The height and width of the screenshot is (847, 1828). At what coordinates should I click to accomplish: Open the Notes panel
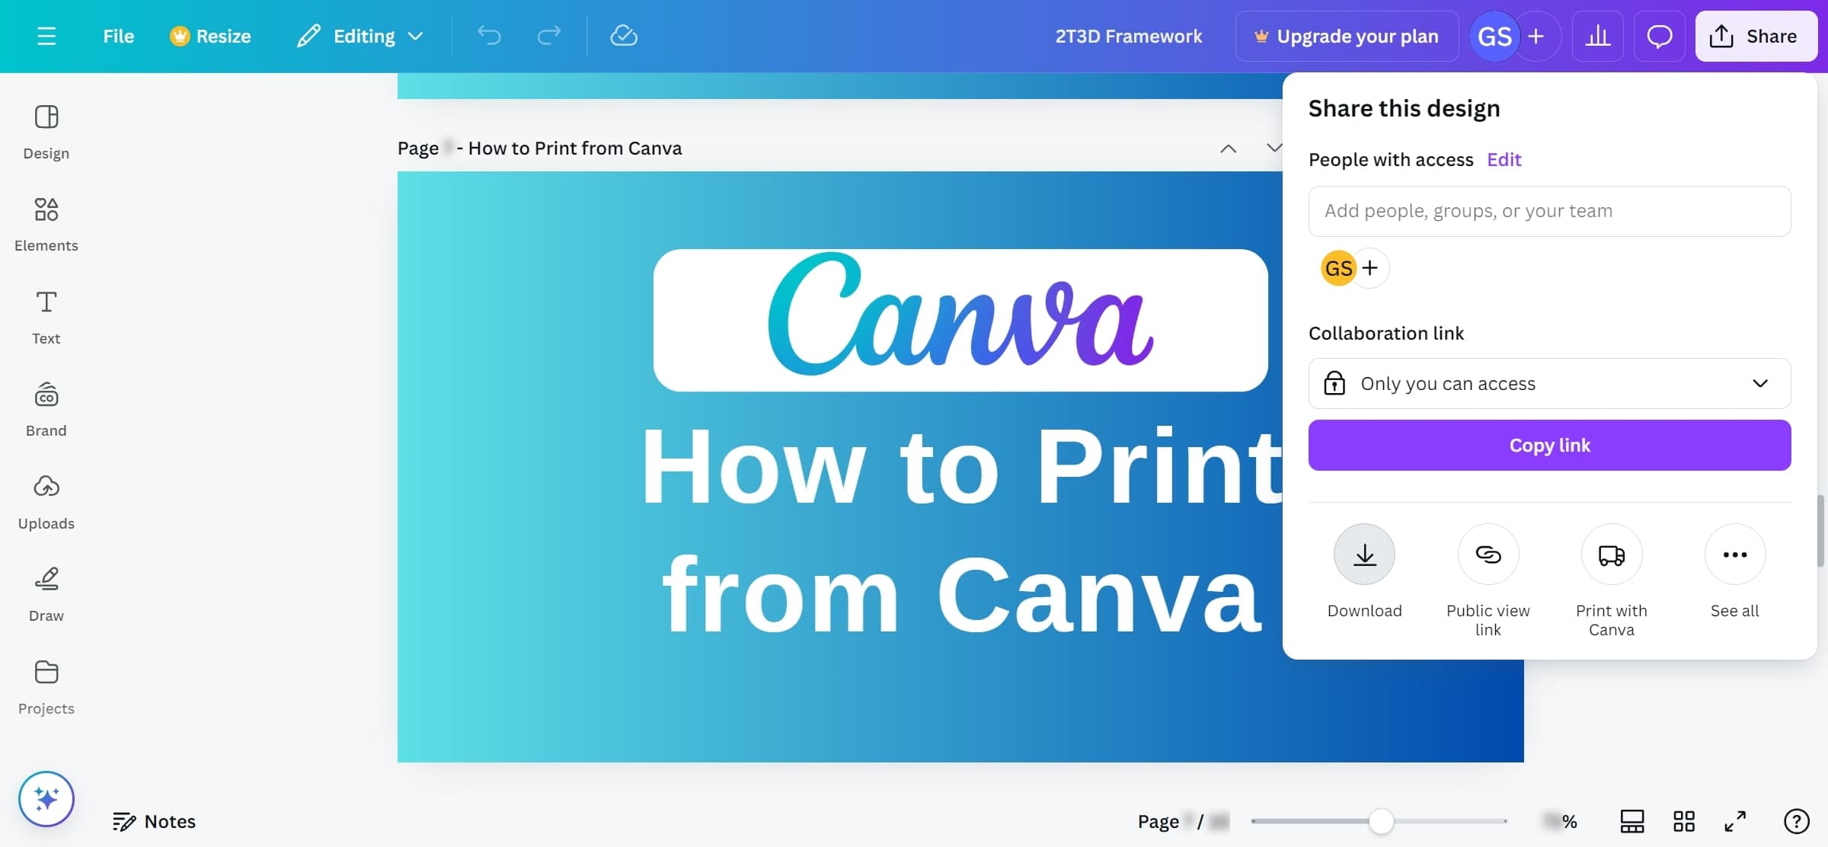[154, 821]
